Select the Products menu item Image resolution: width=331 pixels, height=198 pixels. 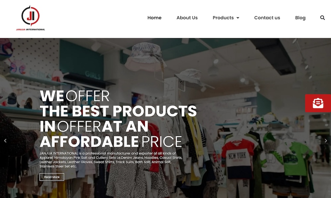[223, 18]
